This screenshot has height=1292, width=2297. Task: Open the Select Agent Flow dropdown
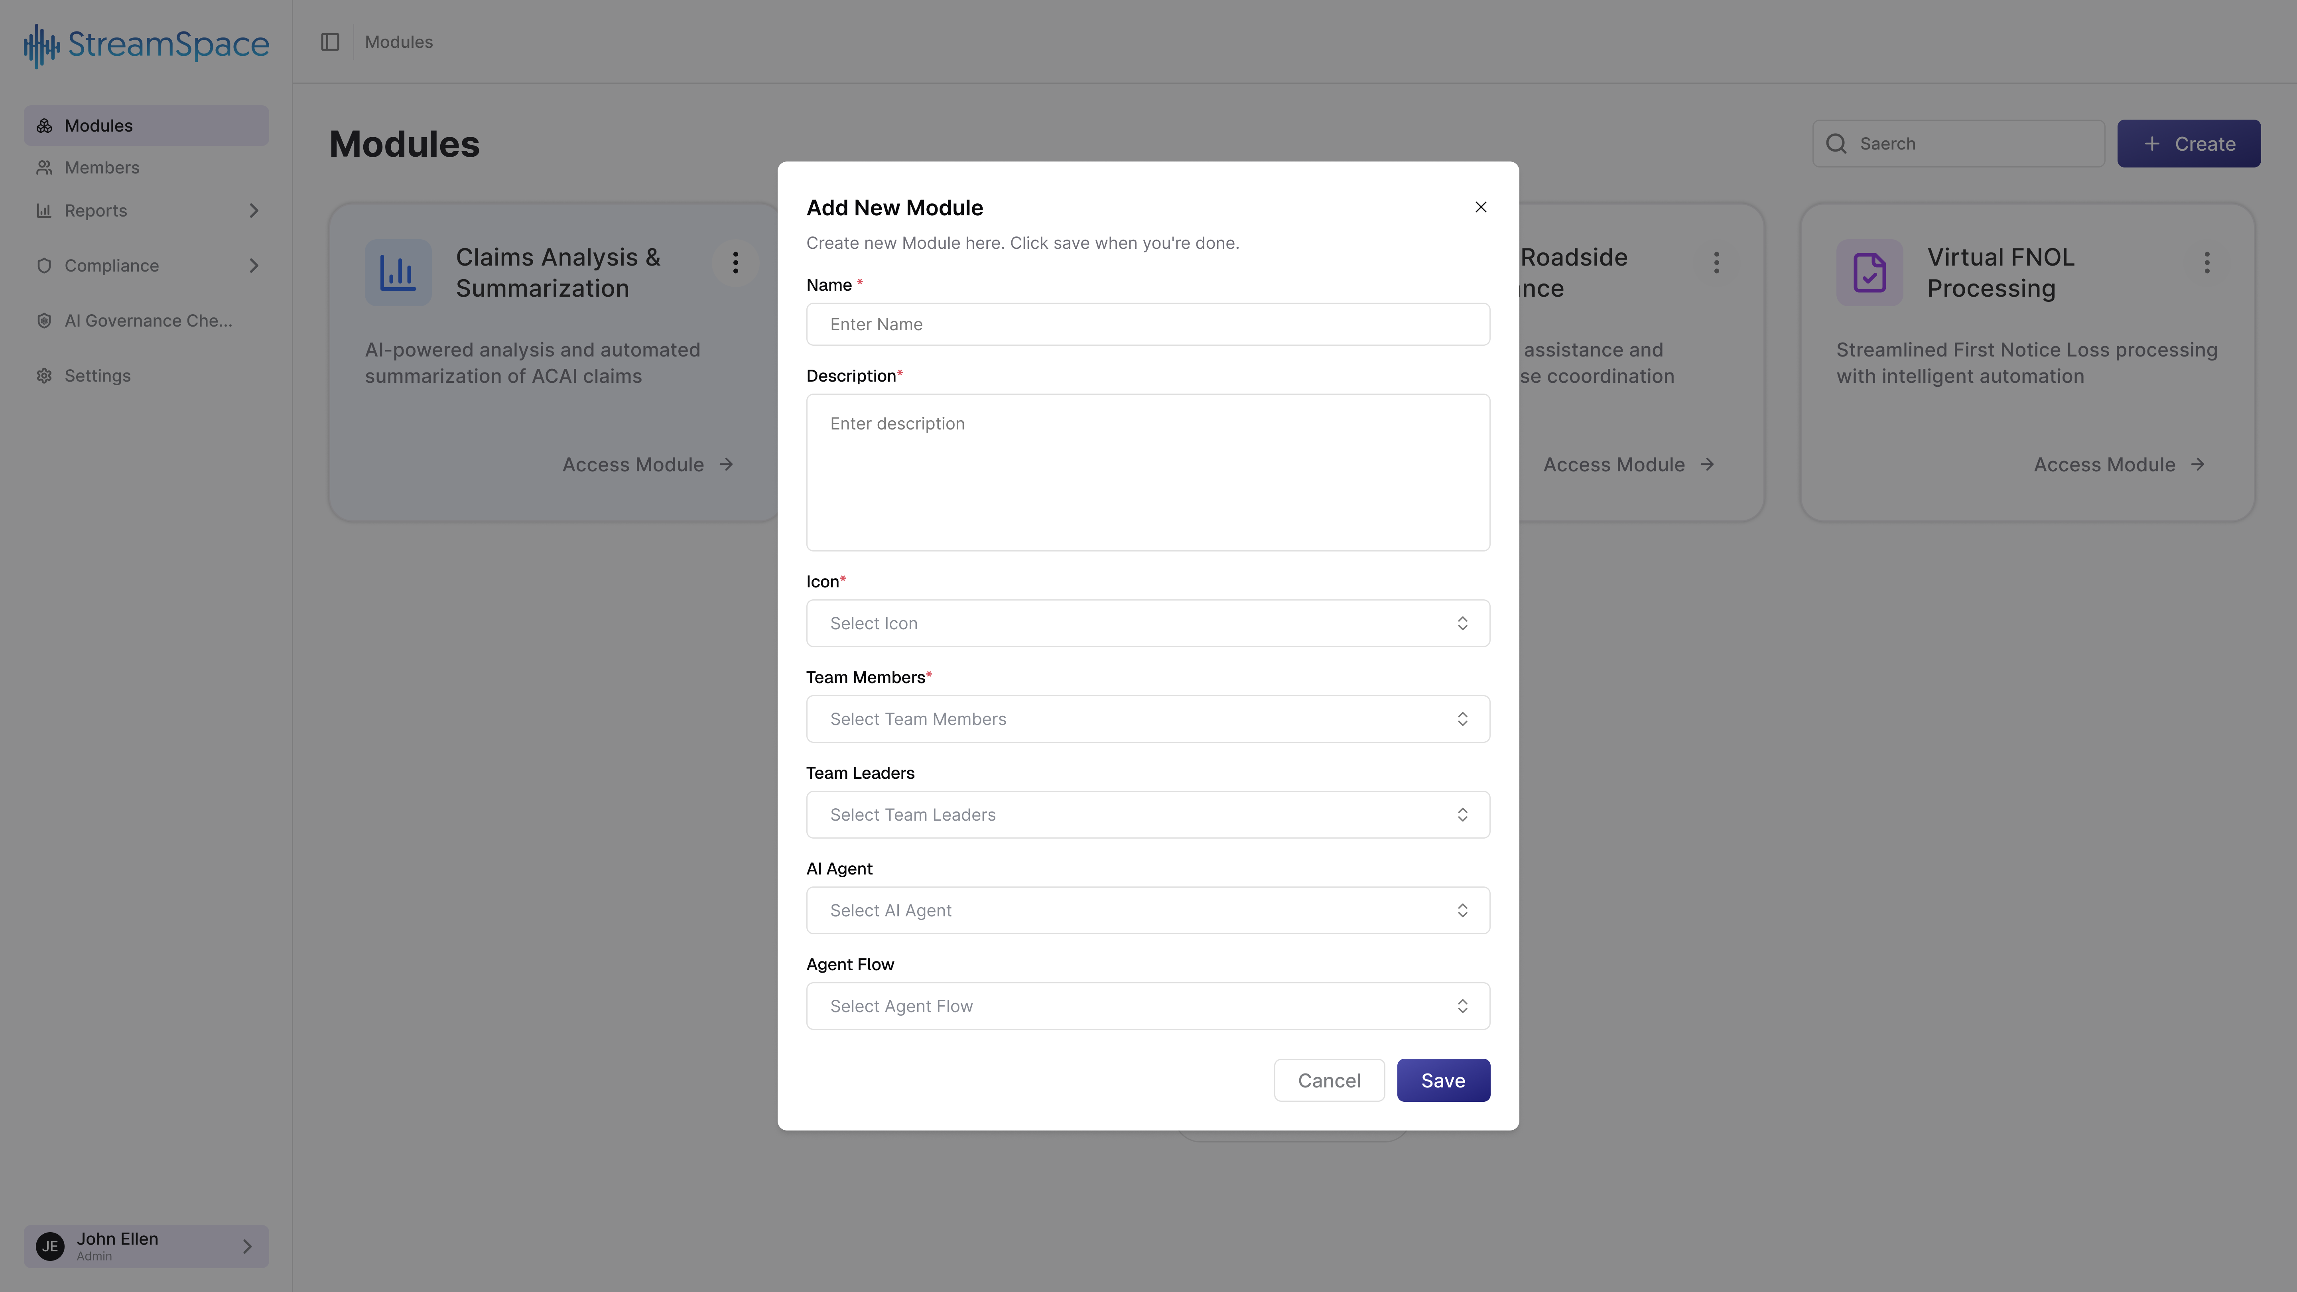pyautogui.click(x=1148, y=1006)
